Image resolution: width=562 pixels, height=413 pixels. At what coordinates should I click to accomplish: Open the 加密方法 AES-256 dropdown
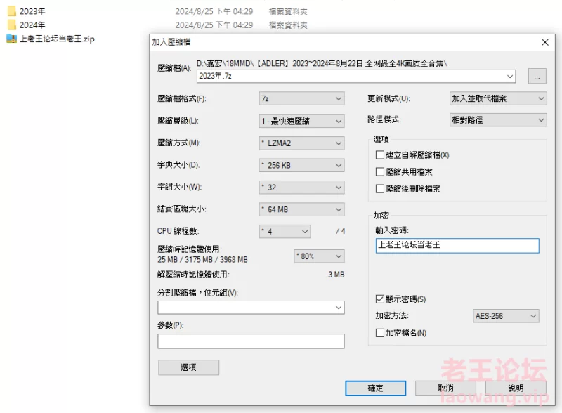pyautogui.click(x=506, y=316)
